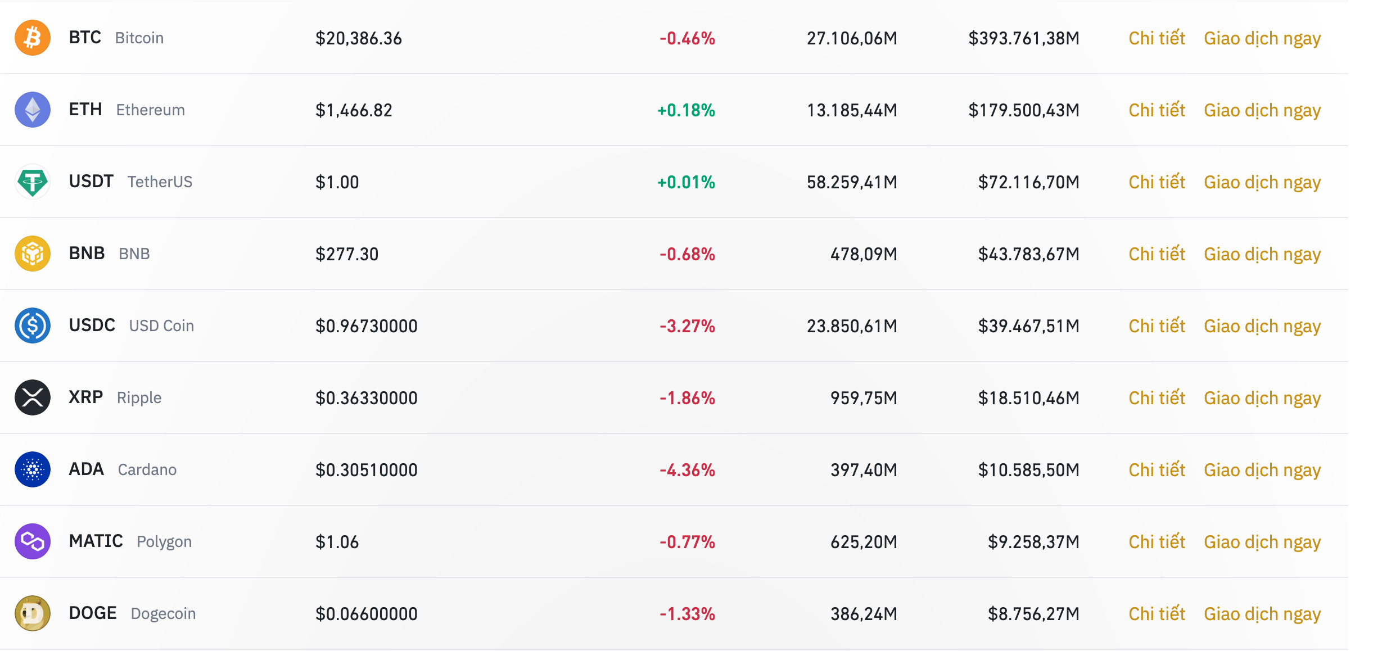The image size is (1382, 651).
Task: Click the USD Coin name label
Action: pos(161,325)
